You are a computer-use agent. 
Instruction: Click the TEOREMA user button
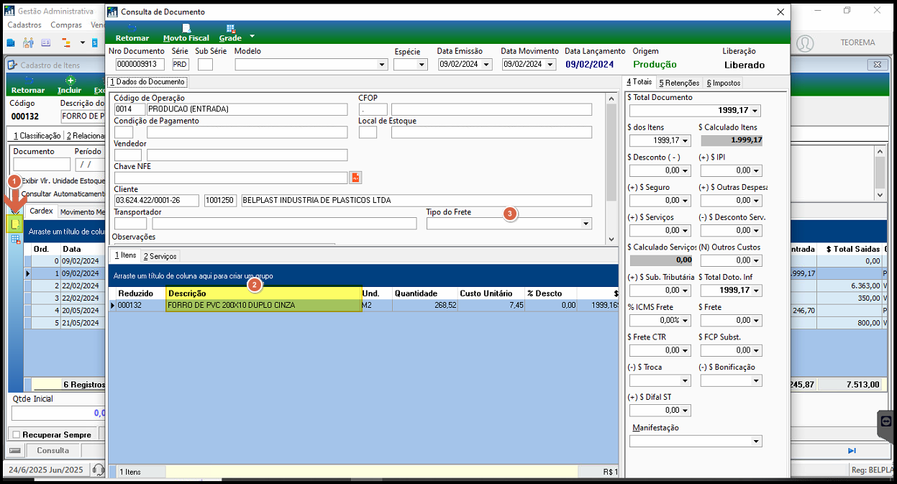pos(857,43)
